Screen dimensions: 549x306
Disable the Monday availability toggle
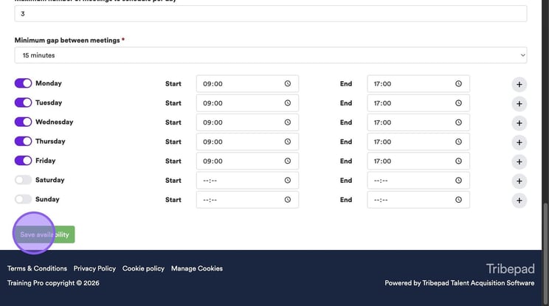point(24,83)
